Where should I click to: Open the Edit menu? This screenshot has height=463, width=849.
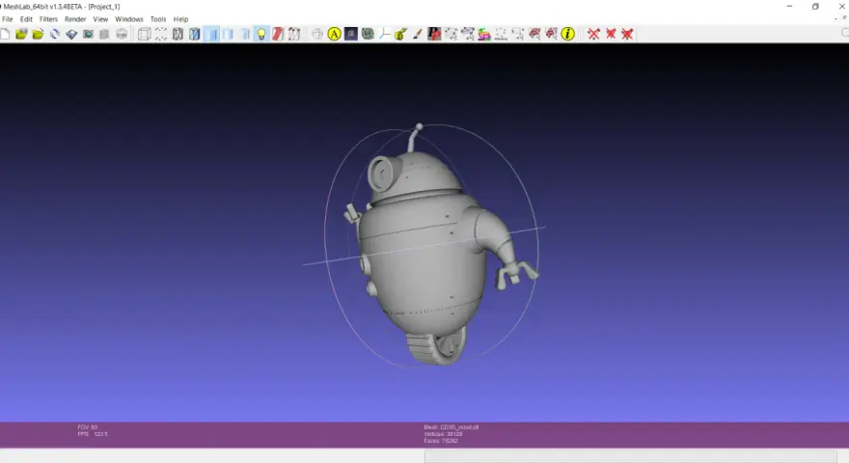26,19
